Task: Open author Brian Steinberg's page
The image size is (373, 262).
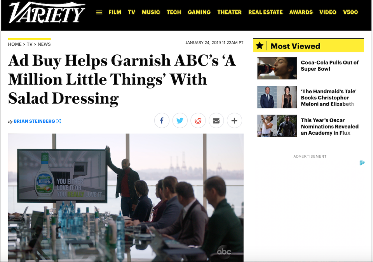Action: pos(34,121)
